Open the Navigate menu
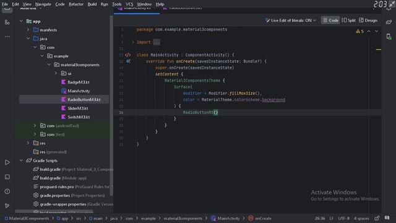Image resolution: width=396 pixels, height=223 pixels. (43, 4)
